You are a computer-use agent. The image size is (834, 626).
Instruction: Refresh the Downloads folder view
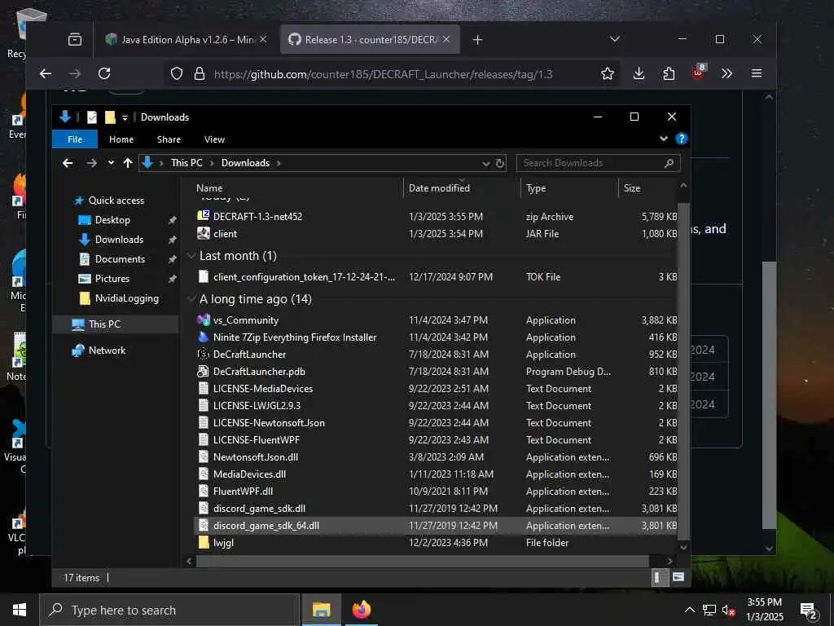point(500,163)
